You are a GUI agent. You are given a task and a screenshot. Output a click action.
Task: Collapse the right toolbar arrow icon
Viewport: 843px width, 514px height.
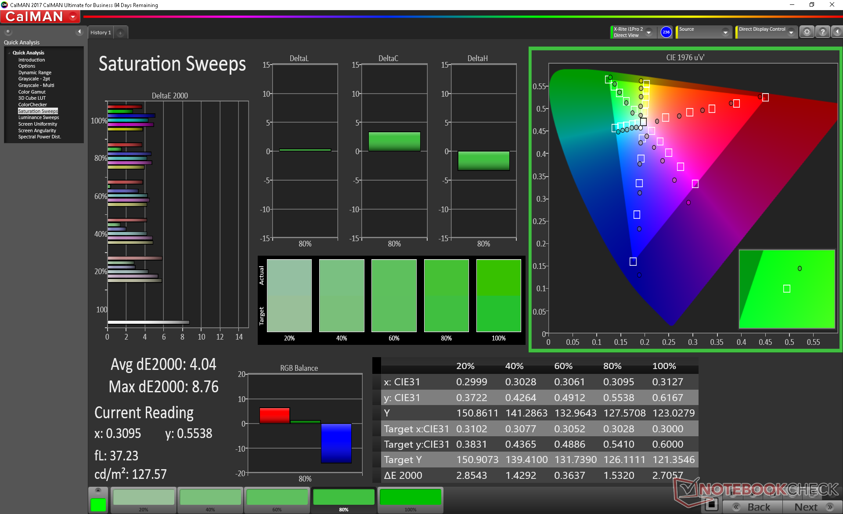[837, 32]
